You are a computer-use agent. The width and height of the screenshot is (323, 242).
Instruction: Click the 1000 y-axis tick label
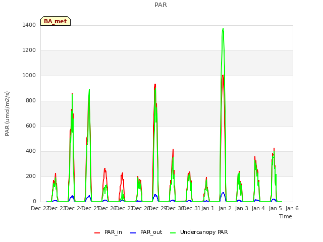point(29,76)
